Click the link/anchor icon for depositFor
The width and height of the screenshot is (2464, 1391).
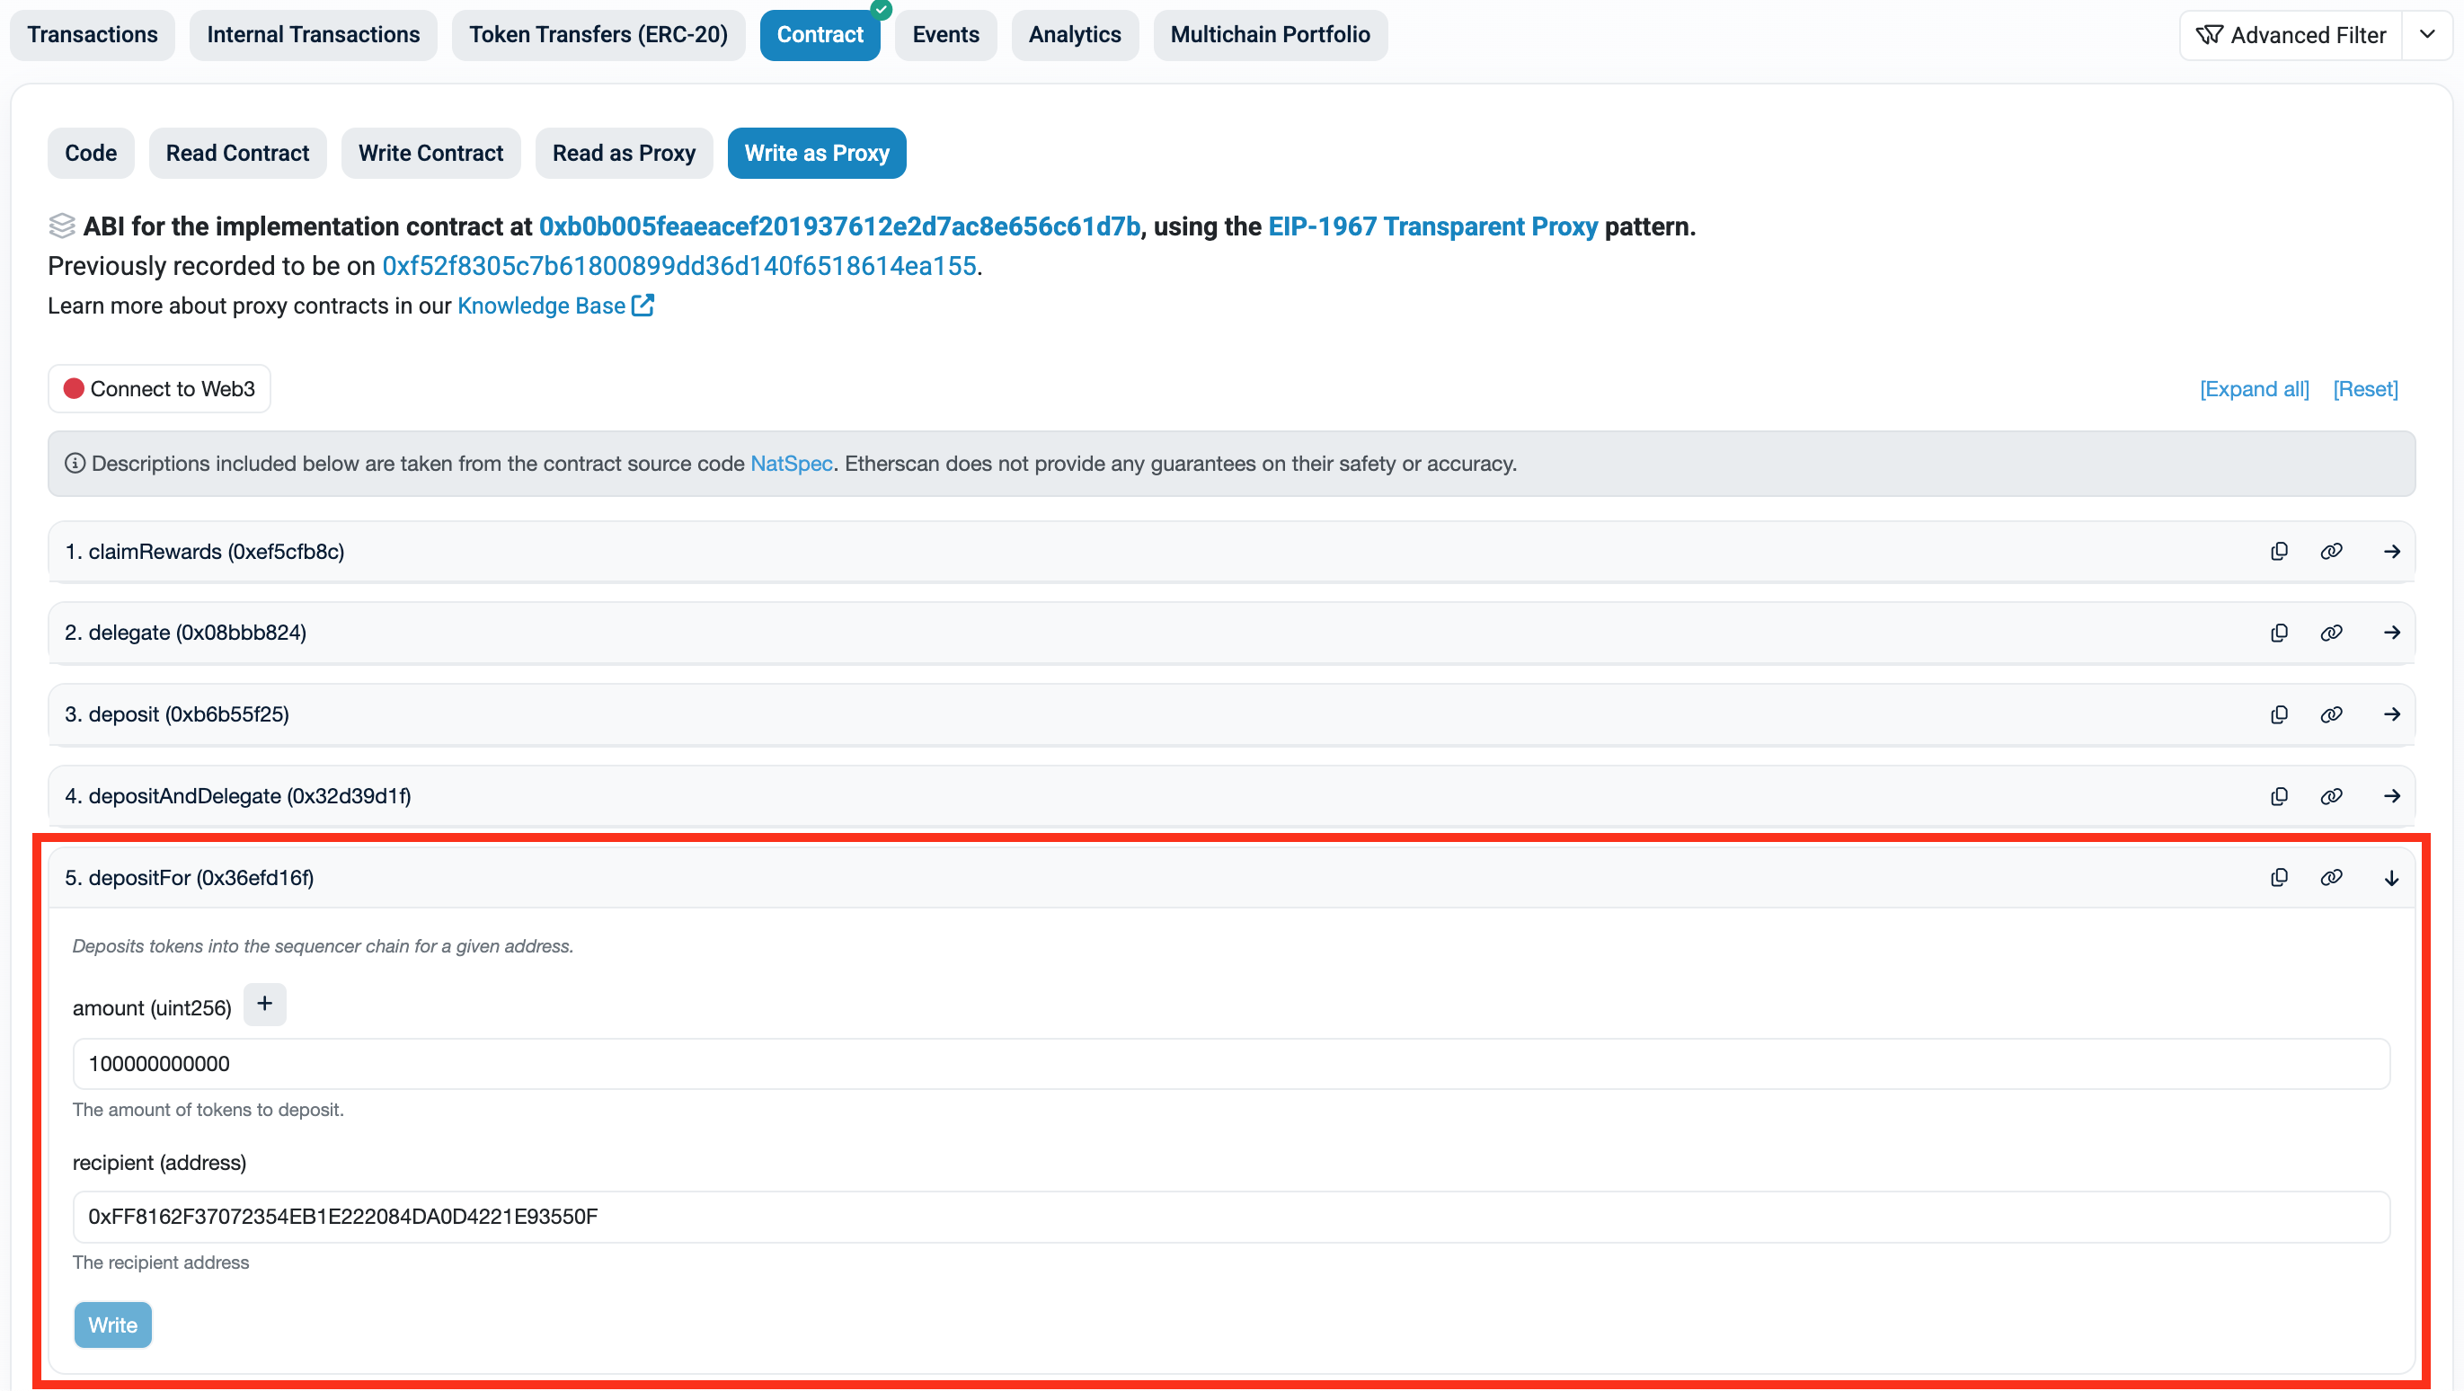[2332, 877]
